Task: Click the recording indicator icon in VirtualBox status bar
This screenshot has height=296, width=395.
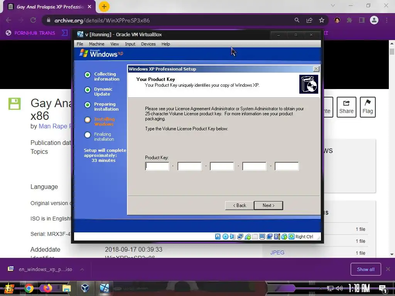Action: 269,237
